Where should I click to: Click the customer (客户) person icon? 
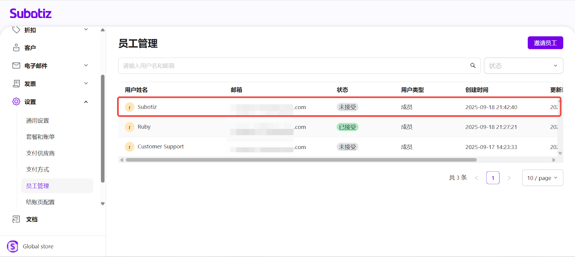click(16, 48)
